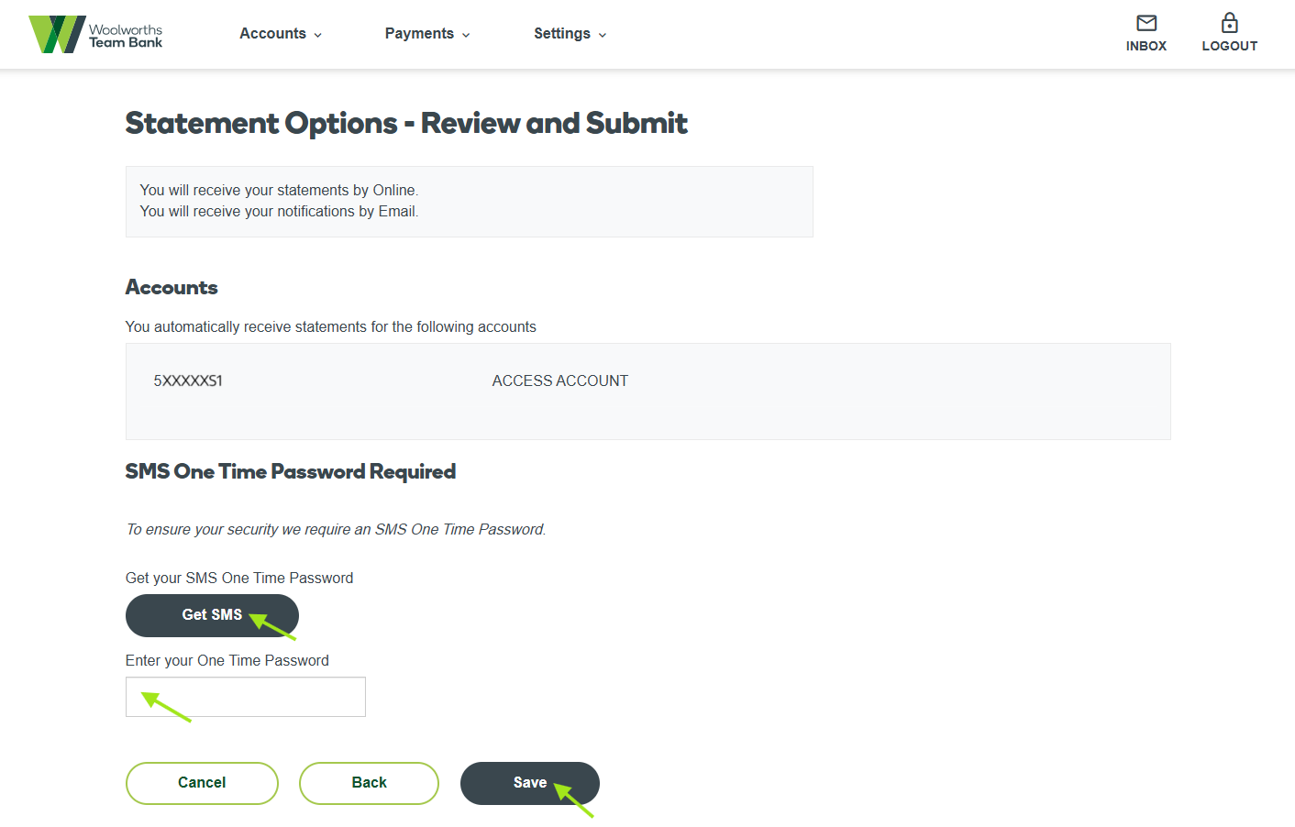Image resolution: width=1295 pixels, height=827 pixels.
Task: Select account number 5XXXXXS1
Action: [x=188, y=380]
